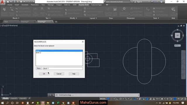Open the Drawing1 file tab
The height and width of the screenshot is (105, 187).
pyautogui.click(x=25, y=22)
